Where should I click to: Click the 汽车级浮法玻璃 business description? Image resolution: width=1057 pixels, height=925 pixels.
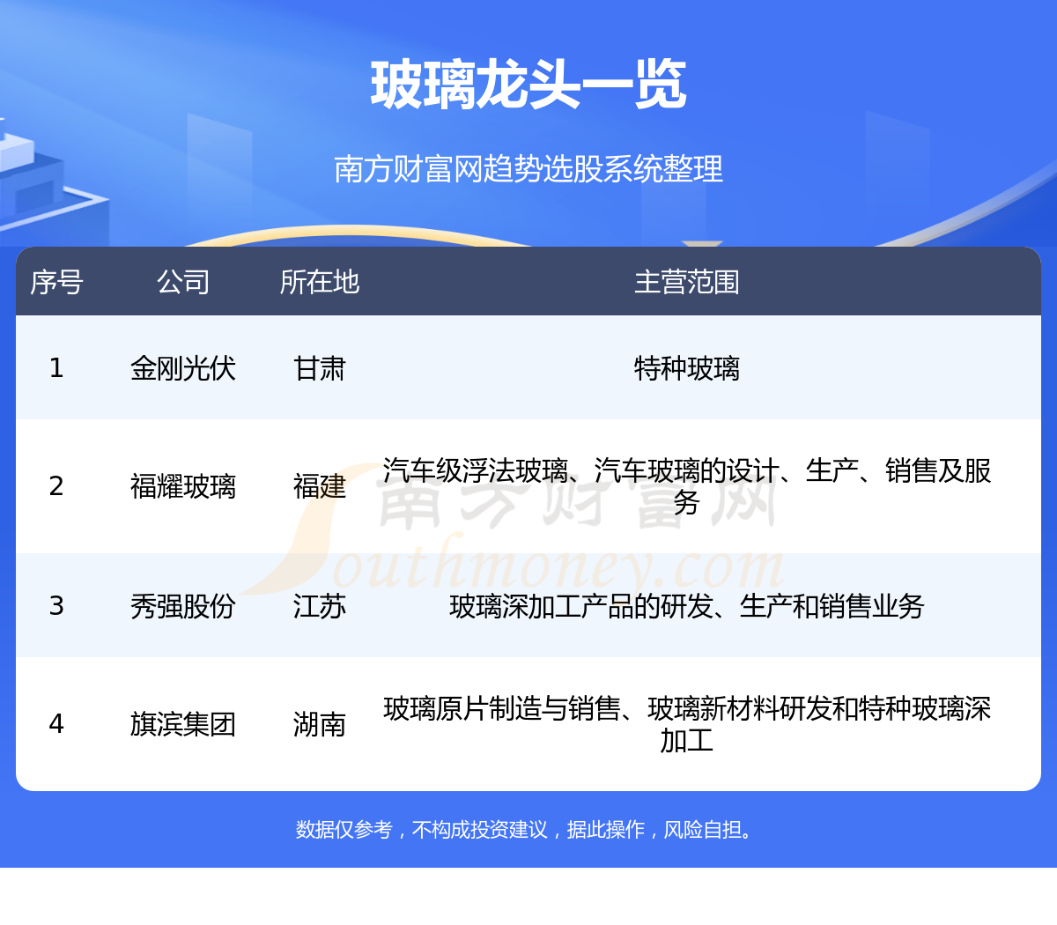pos(687,486)
